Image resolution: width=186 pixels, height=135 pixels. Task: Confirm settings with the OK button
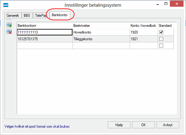tap(144, 125)
